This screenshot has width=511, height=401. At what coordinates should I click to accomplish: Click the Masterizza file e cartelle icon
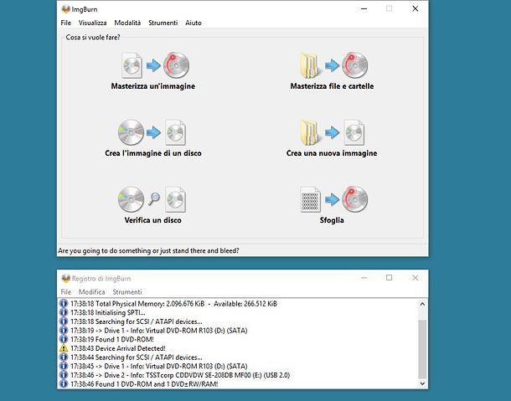coord(333,65)
